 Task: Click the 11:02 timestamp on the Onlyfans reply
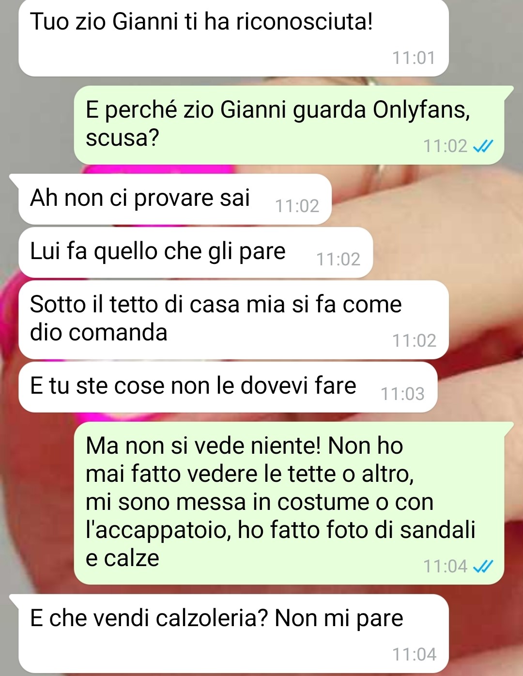tap(445, 146)
